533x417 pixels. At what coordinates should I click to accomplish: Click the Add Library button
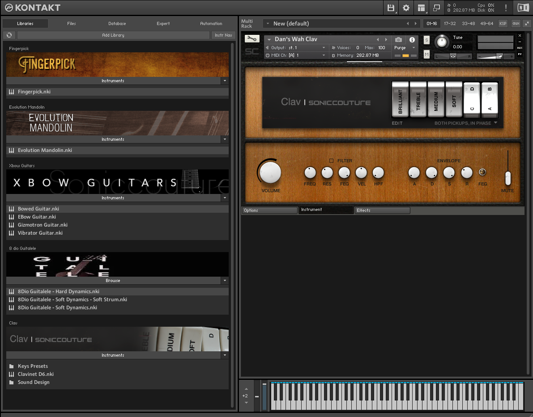coord(113,35)
